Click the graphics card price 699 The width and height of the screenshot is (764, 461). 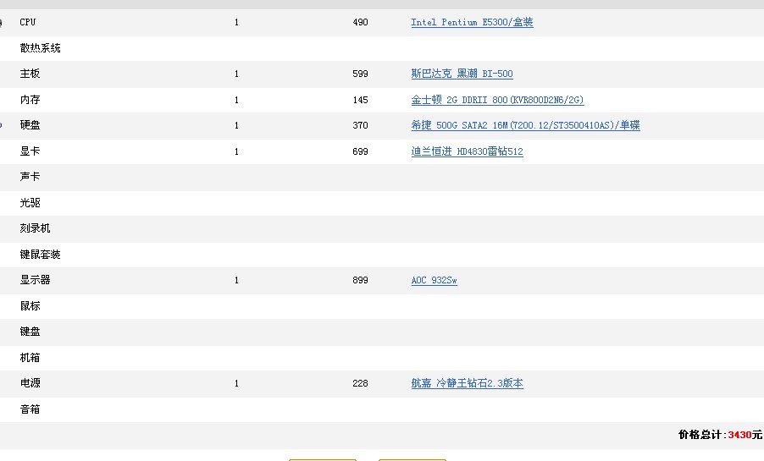(360, 152)
